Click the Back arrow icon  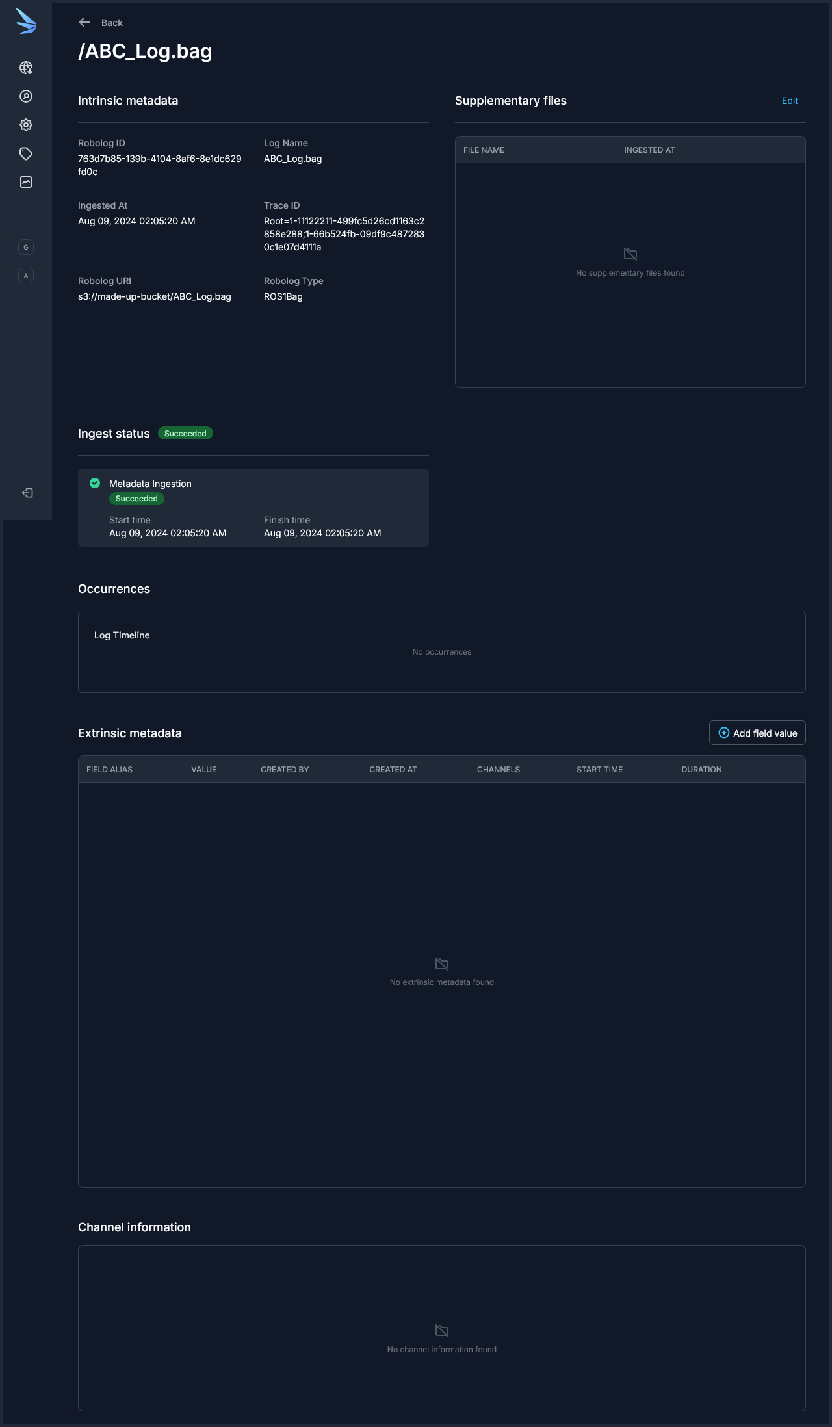(84, 22)
